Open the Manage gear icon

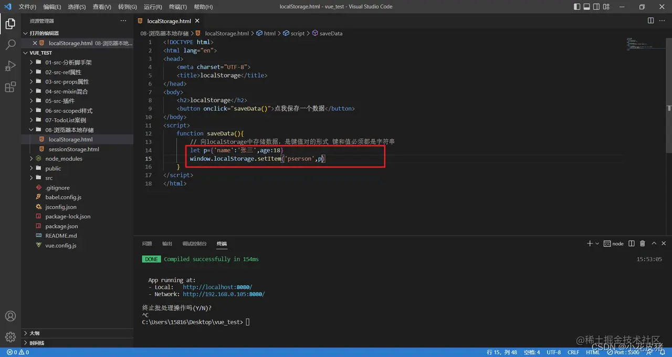click(10, 337)
